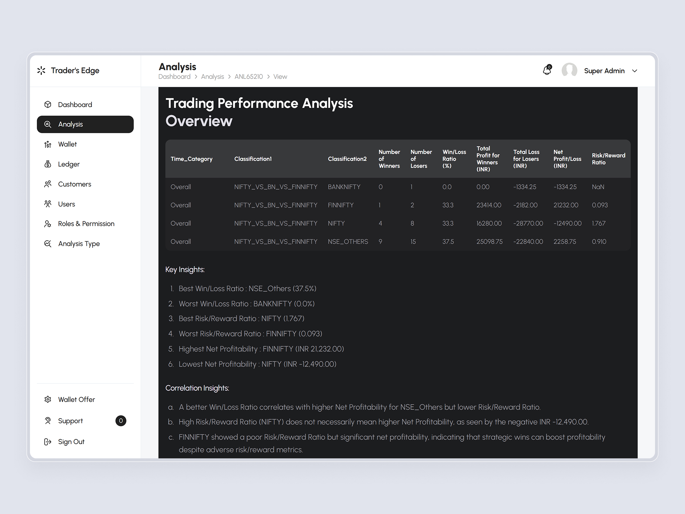Select Analysis in the sidebar menu
685x514 pixels.
click(x=70, y=124)
